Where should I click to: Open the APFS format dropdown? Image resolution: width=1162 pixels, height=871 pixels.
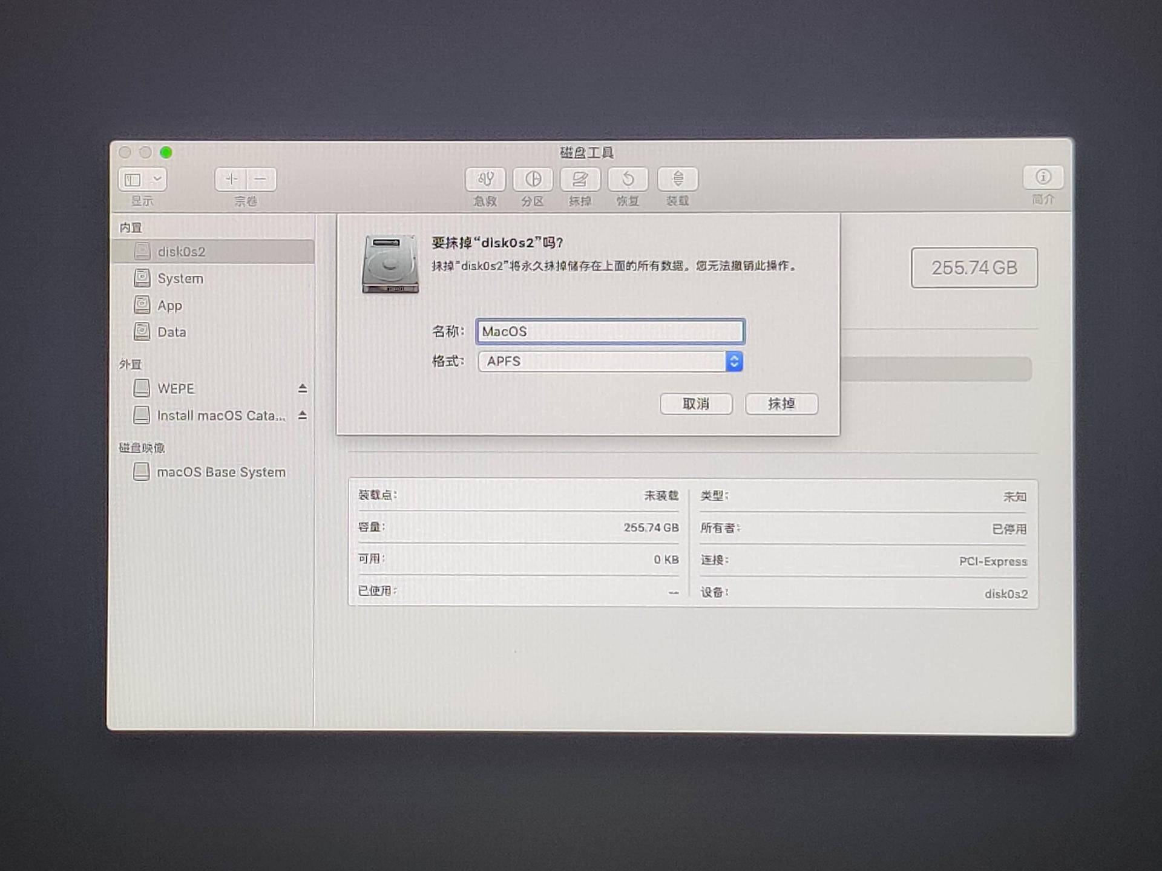point(610,361)
